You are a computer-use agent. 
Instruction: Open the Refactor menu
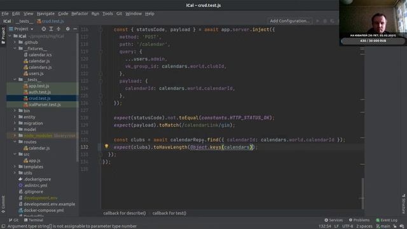coord(79,13)
